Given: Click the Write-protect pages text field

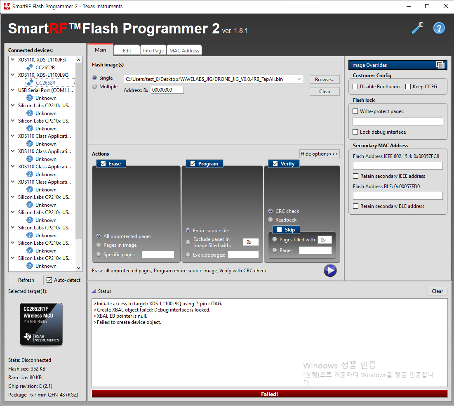Looking at the screenshot, I should [x=398, y=121].
